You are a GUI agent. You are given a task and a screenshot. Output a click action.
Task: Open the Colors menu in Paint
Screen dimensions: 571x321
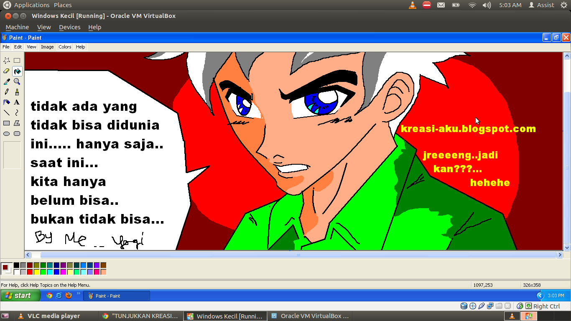pos(65,47)
